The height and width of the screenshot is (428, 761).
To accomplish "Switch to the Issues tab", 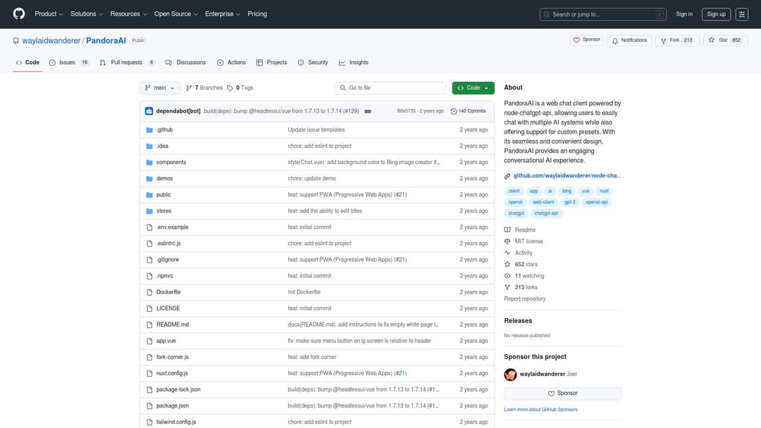I will point(69,63).
